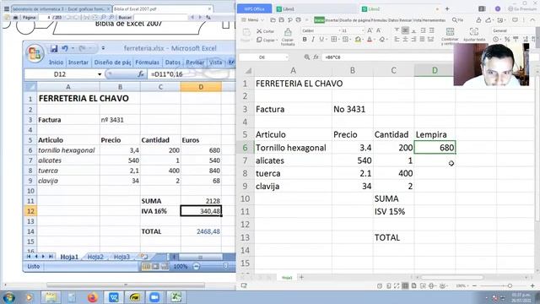Open Insertar tab in WPS

pos(332,20)
